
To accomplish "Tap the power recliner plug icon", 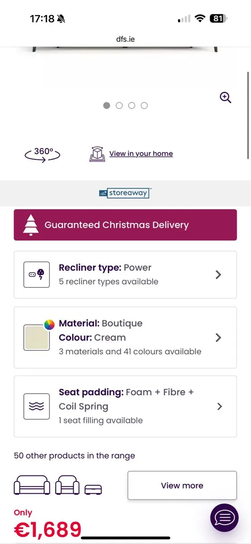I will click(36, 274).
